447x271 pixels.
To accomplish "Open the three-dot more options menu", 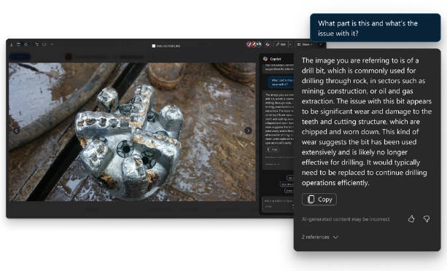I will [x=52, y=44].
